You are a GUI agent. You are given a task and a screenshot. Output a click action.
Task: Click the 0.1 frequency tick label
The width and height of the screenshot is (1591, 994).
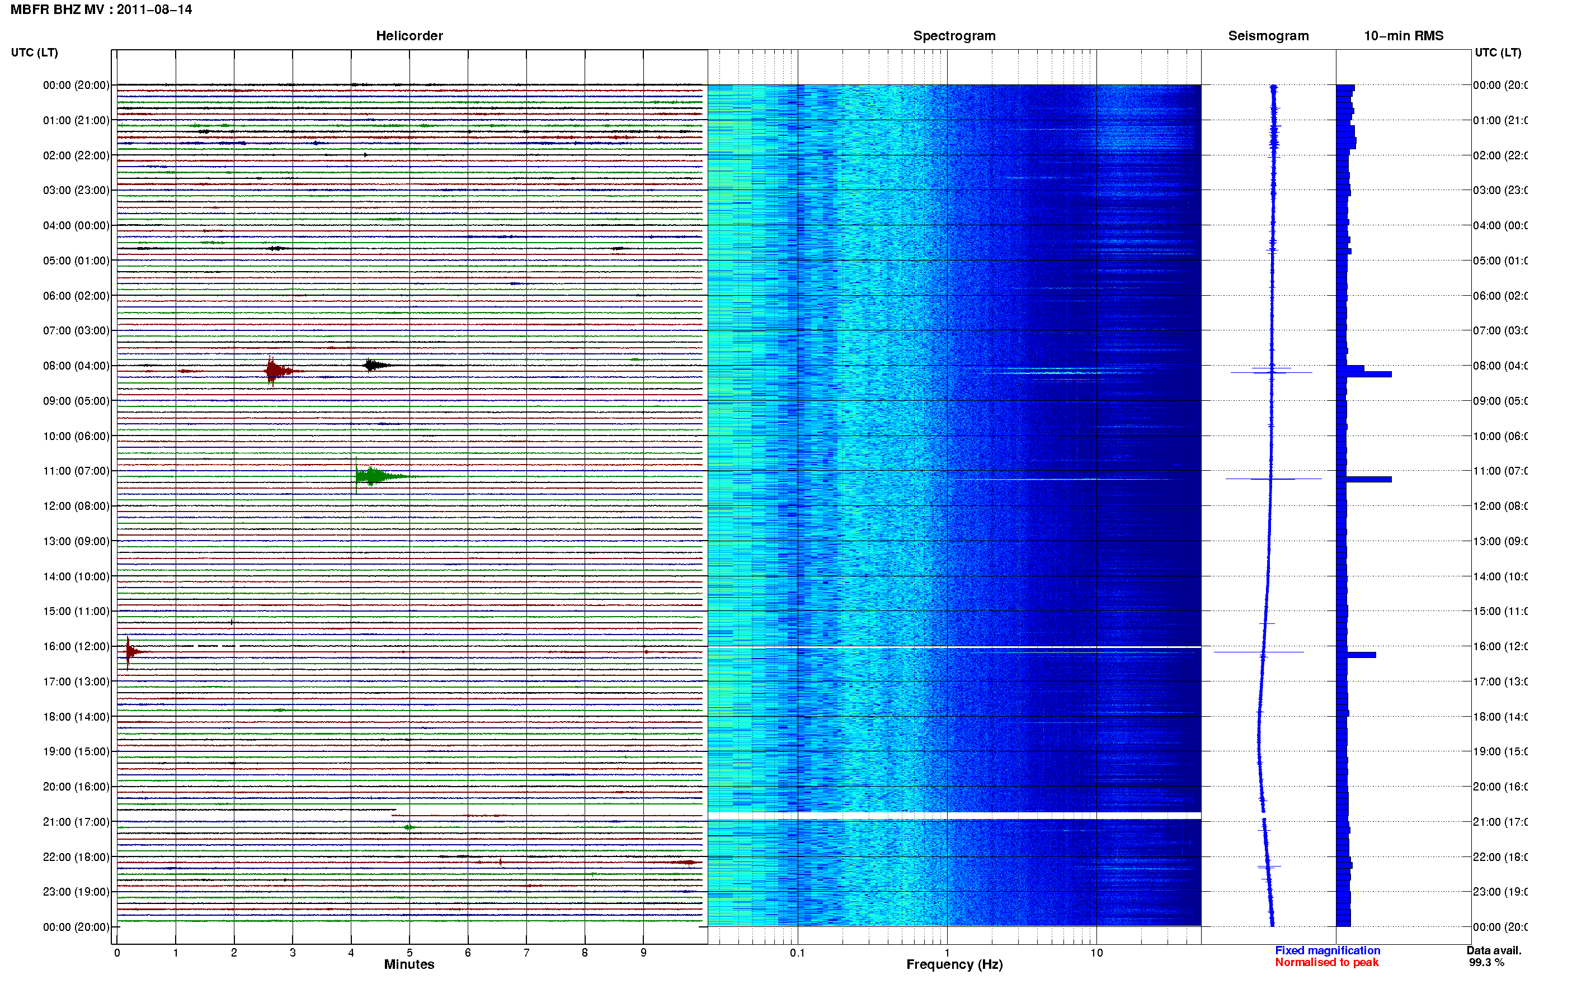pyautogui.click(x=797, y=953)
